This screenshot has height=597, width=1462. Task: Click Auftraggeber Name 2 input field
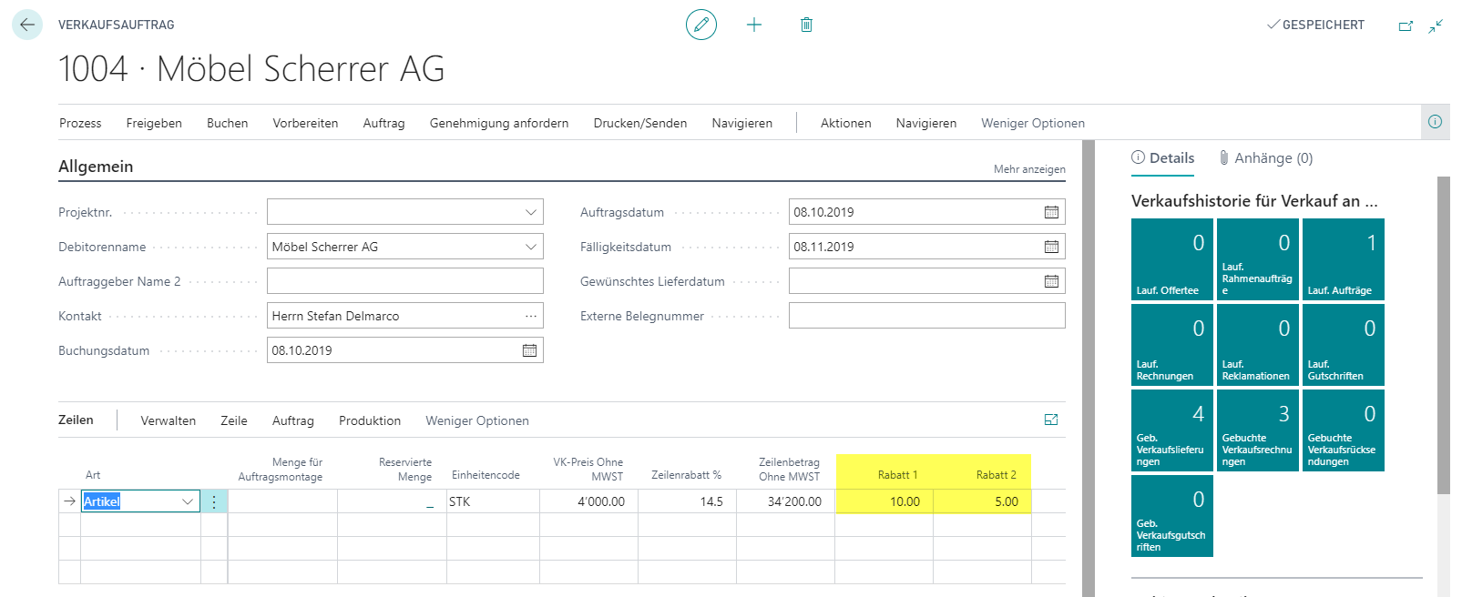(405, 281)
